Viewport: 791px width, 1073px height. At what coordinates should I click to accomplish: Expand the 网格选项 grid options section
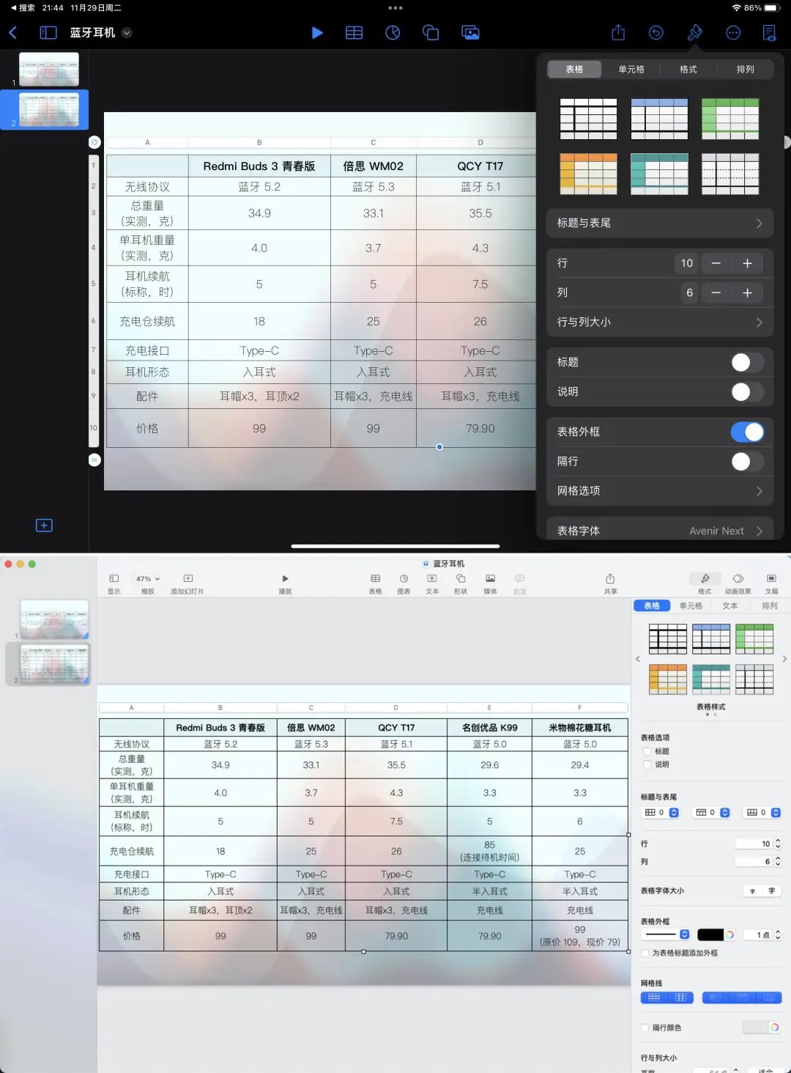659,490
